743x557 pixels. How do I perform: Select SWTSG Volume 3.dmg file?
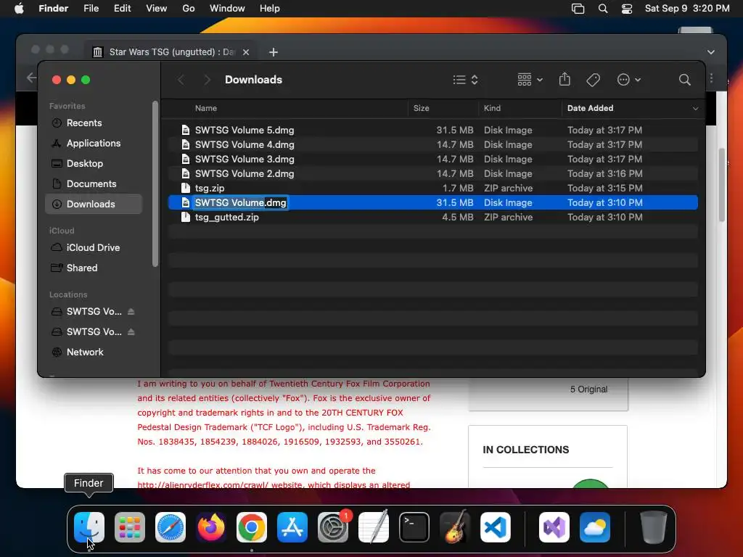[x=432, y=159]
